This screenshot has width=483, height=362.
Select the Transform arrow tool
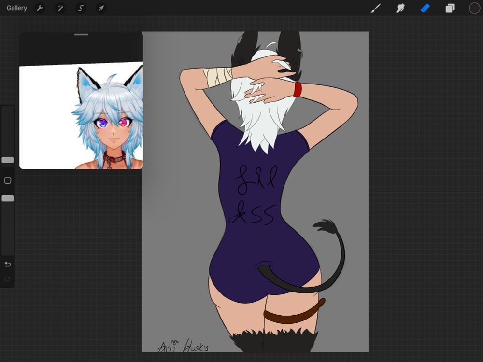100,8
